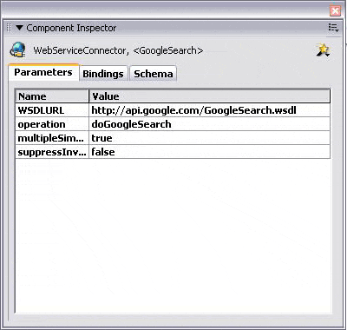Launch the component wizard star icon
This screenshot has height=330, width=347.
click(x=323, y=50)
